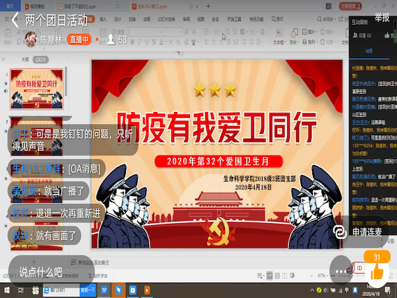397x298 pixels.
Task: Toggle Underline formatting
Action: 147,42
